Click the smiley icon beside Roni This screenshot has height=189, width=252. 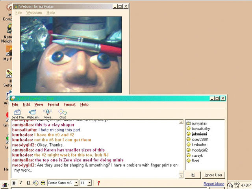point(188,161)
